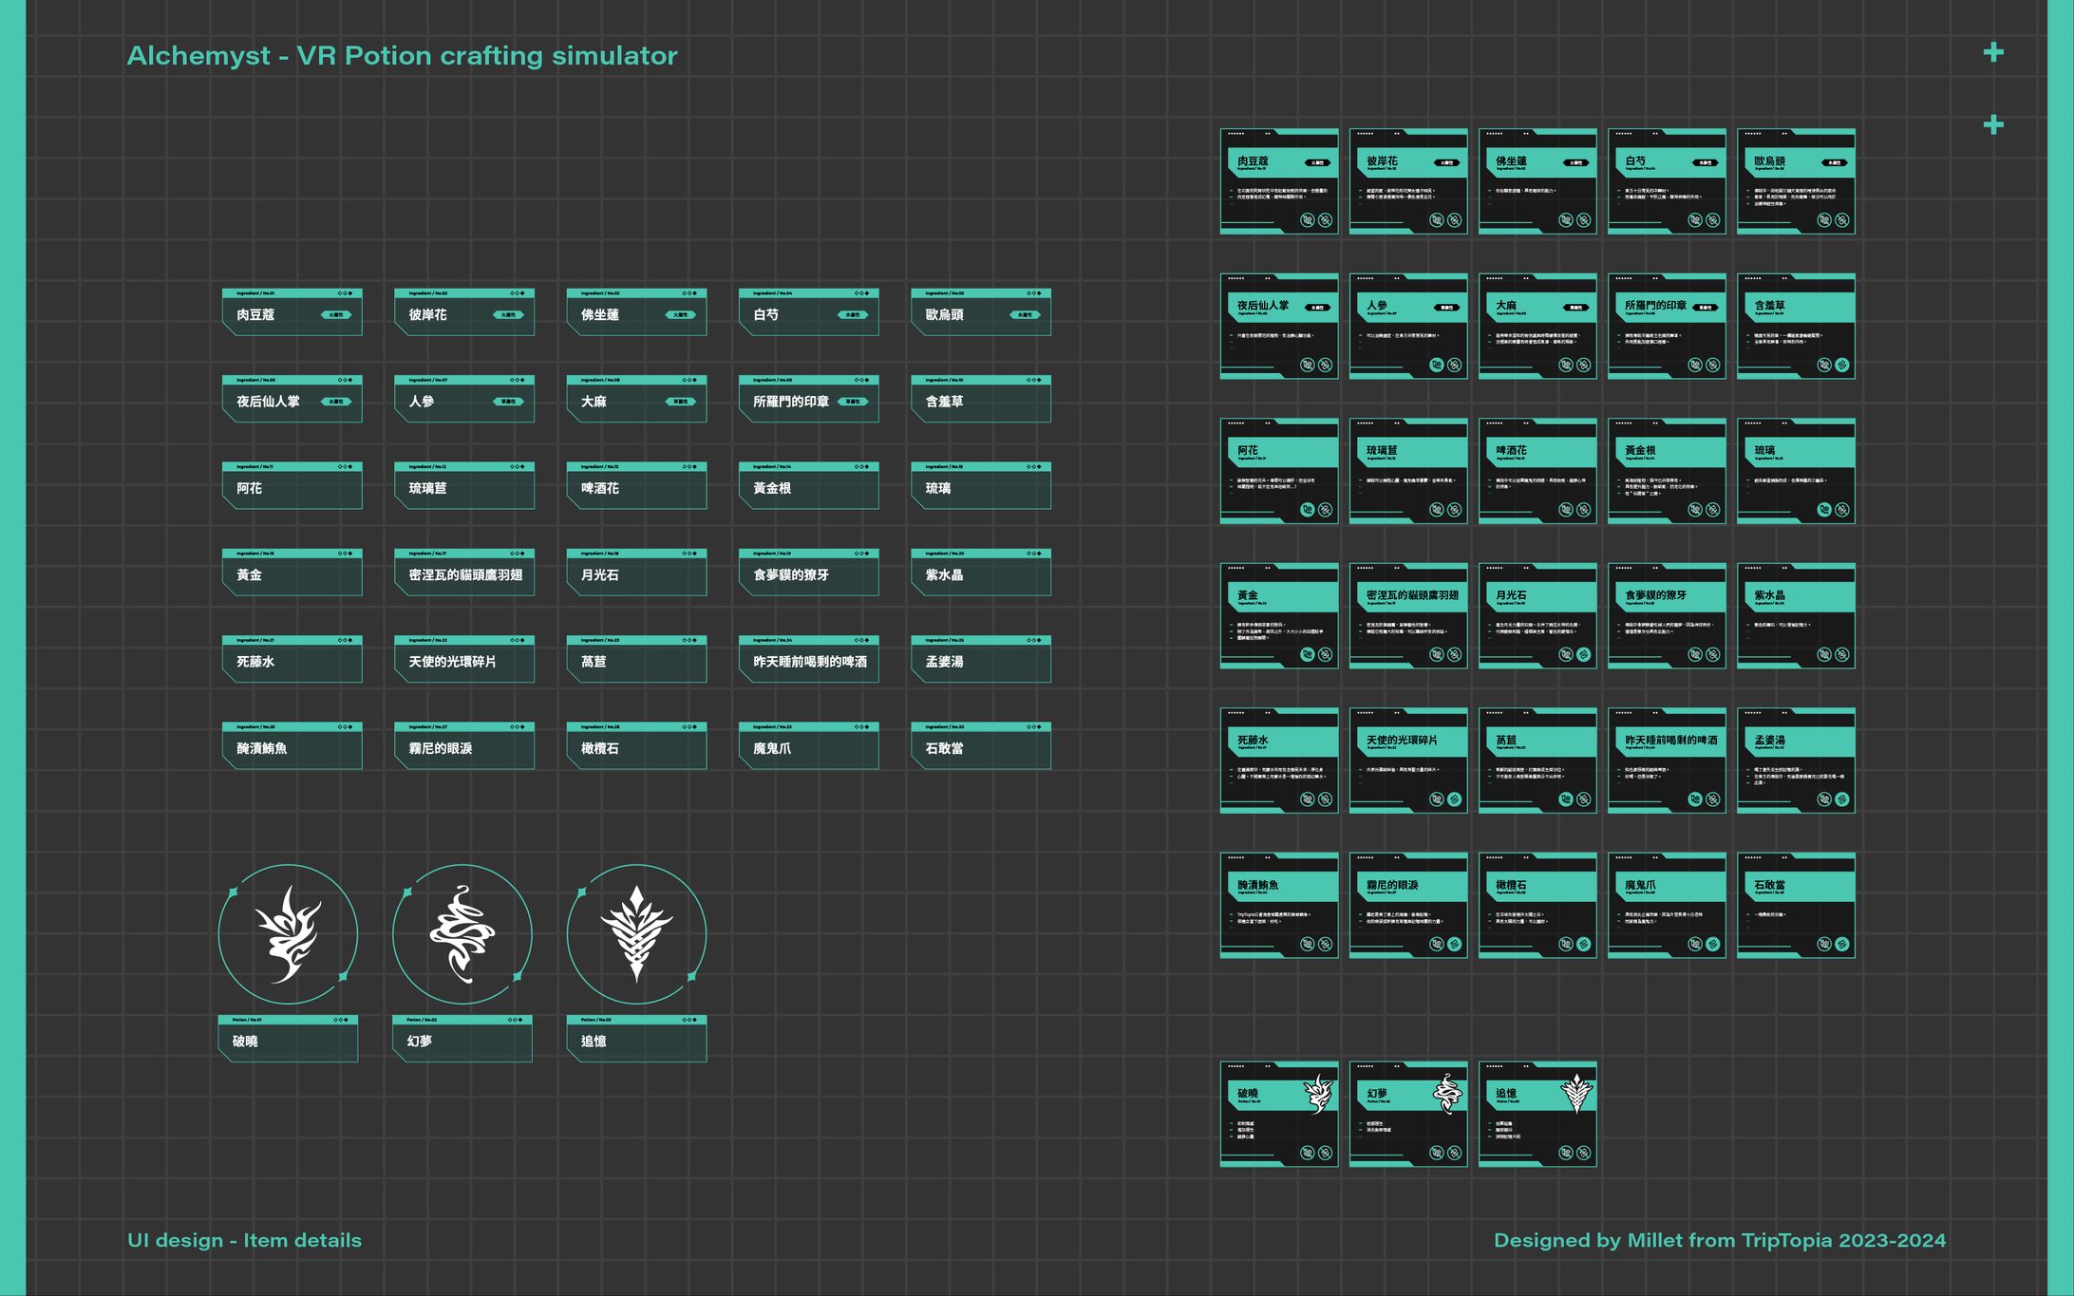Click the emblem icon inside the 破曉 potion card
The image size is (2074, 1296).
point(1320,1094)
